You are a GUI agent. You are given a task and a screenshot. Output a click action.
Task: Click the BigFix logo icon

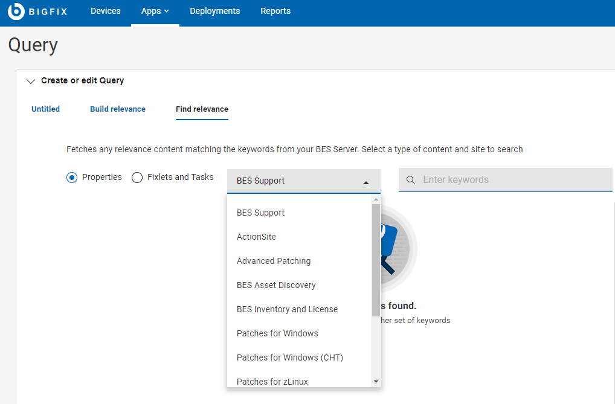tap(16, 11)
